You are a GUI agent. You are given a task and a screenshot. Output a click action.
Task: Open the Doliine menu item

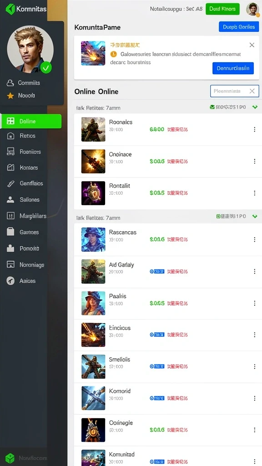tap(31, 121)
